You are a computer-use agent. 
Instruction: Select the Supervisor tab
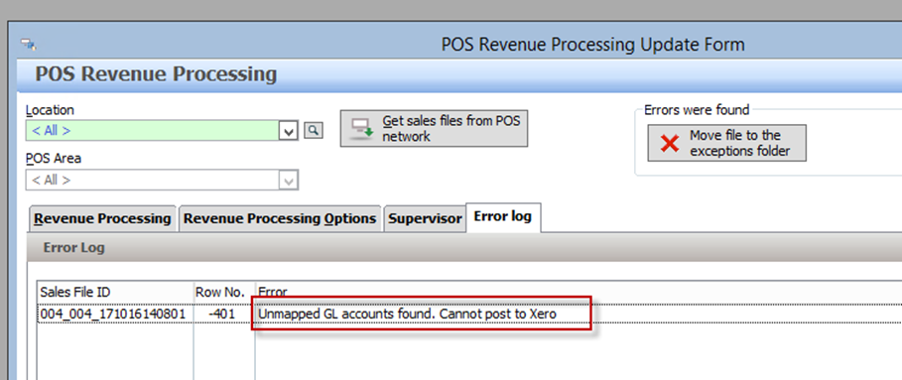coord(425,218)
